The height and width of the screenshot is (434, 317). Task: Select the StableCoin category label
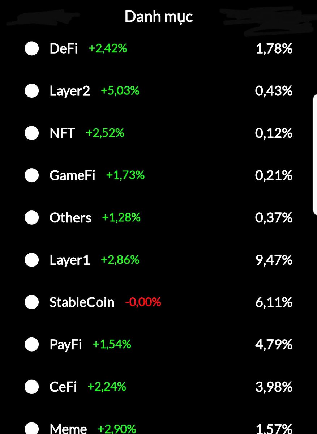point(82,302)
